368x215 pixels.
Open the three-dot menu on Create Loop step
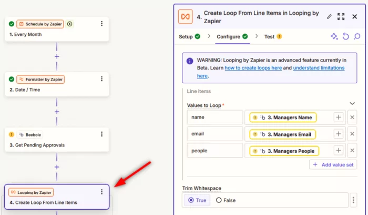101,192
